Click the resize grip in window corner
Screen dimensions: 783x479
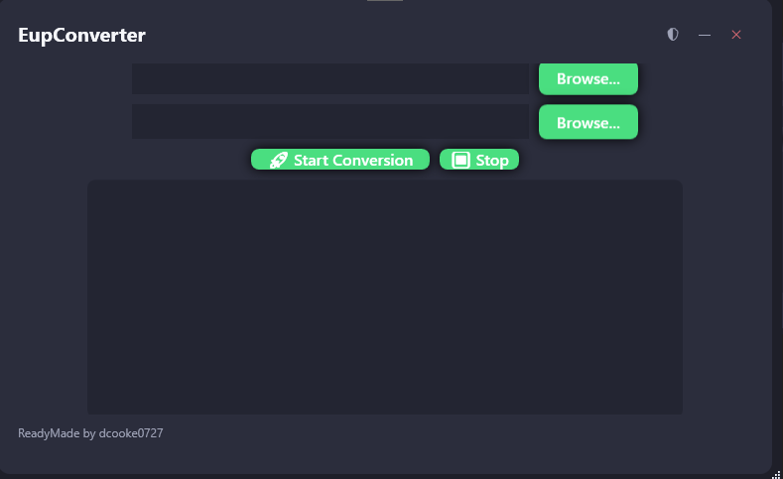pos(776,474)
